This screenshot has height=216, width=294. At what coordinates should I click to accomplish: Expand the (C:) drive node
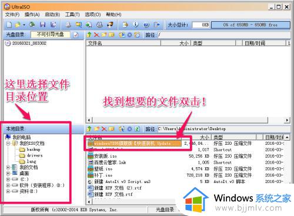(8, 180)
